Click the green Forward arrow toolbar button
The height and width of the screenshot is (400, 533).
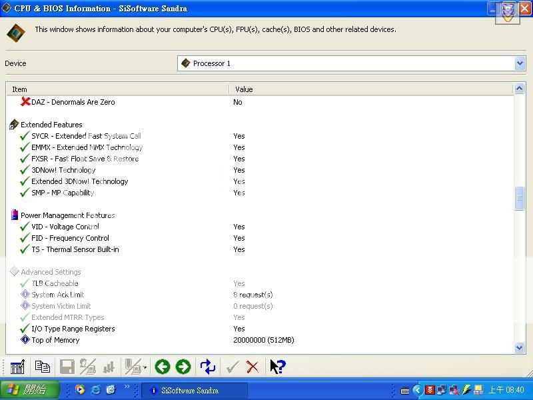(x=183, y=367)
